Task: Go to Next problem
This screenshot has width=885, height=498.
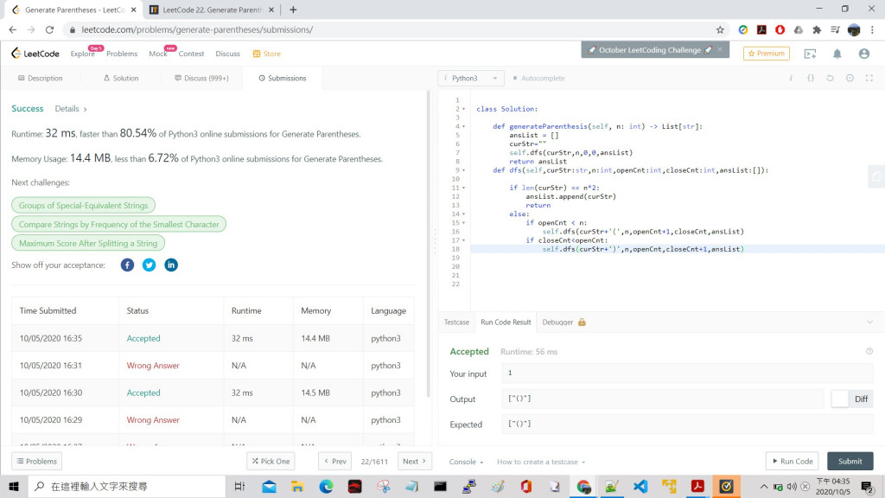Action: pyautogui.click(x=414, y=462)
